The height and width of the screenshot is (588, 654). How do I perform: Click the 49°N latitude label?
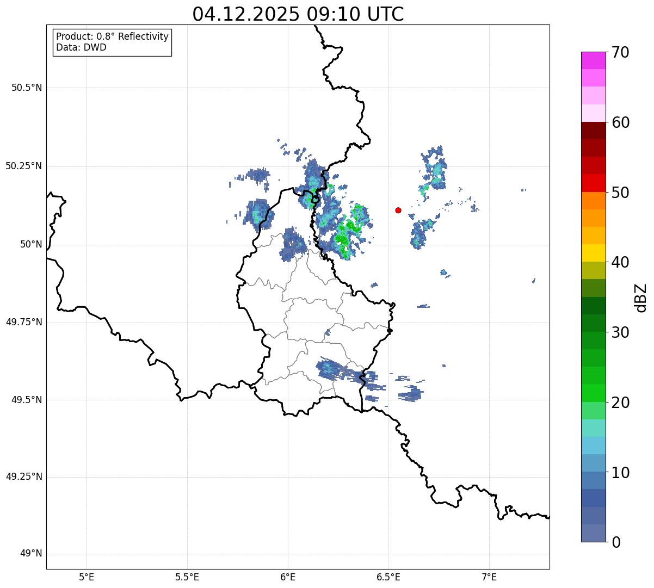point(31,553)
